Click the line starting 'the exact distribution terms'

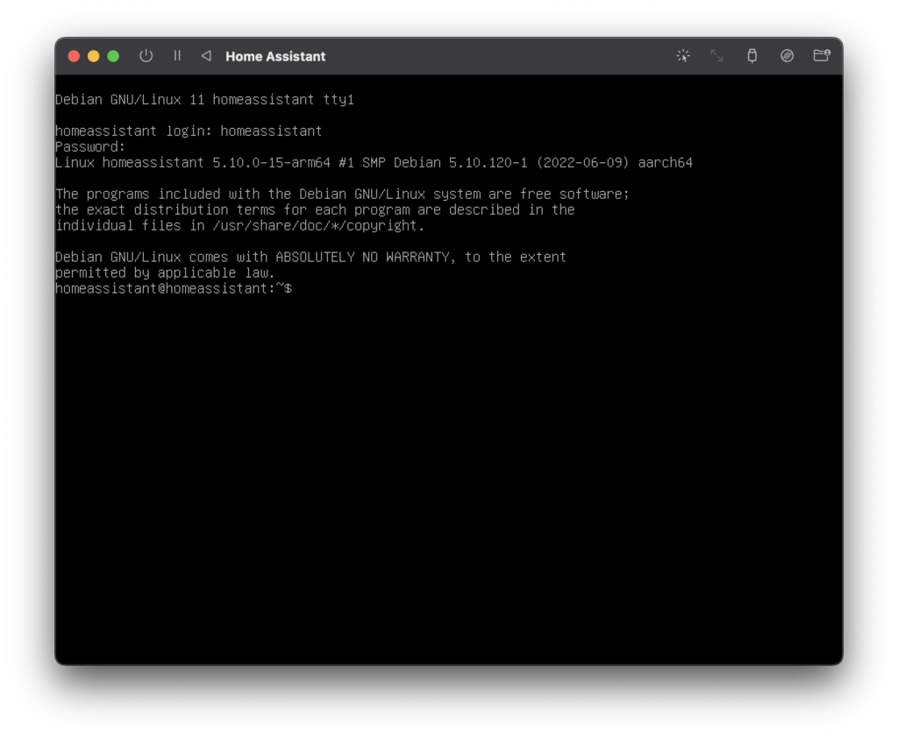(x=315, y=209)
